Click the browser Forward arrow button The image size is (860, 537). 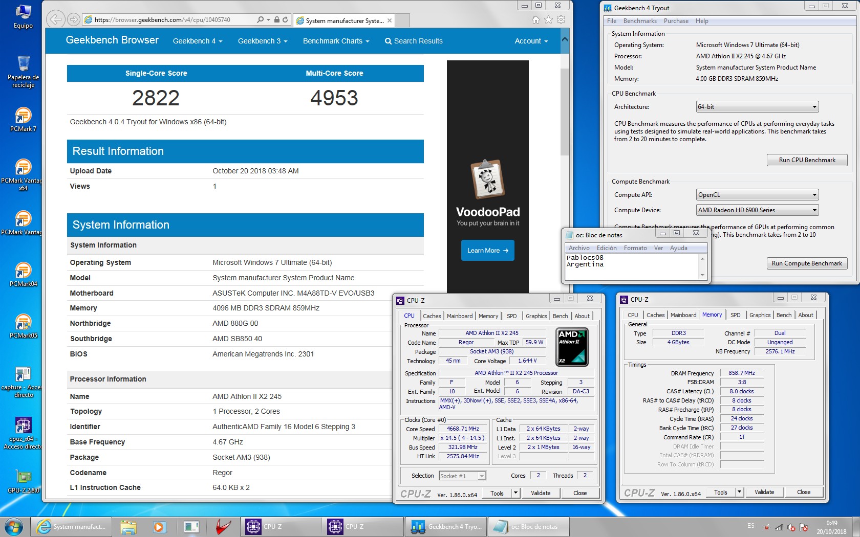(74, 19)
